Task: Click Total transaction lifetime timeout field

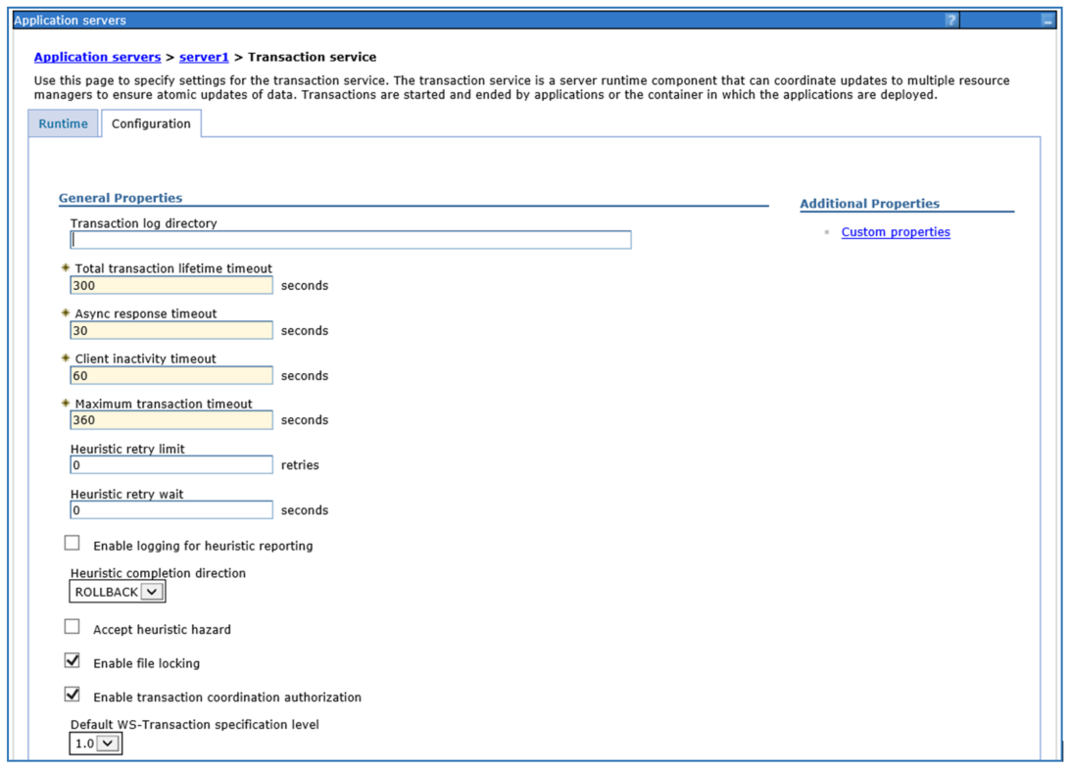Action: pos(171,286)
